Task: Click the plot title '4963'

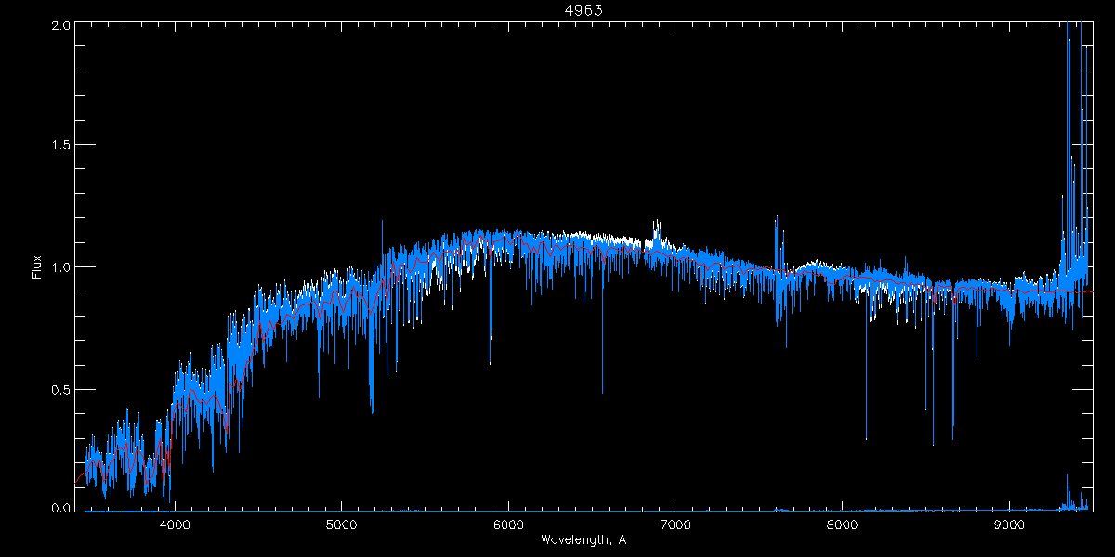Action: point(584,11)
